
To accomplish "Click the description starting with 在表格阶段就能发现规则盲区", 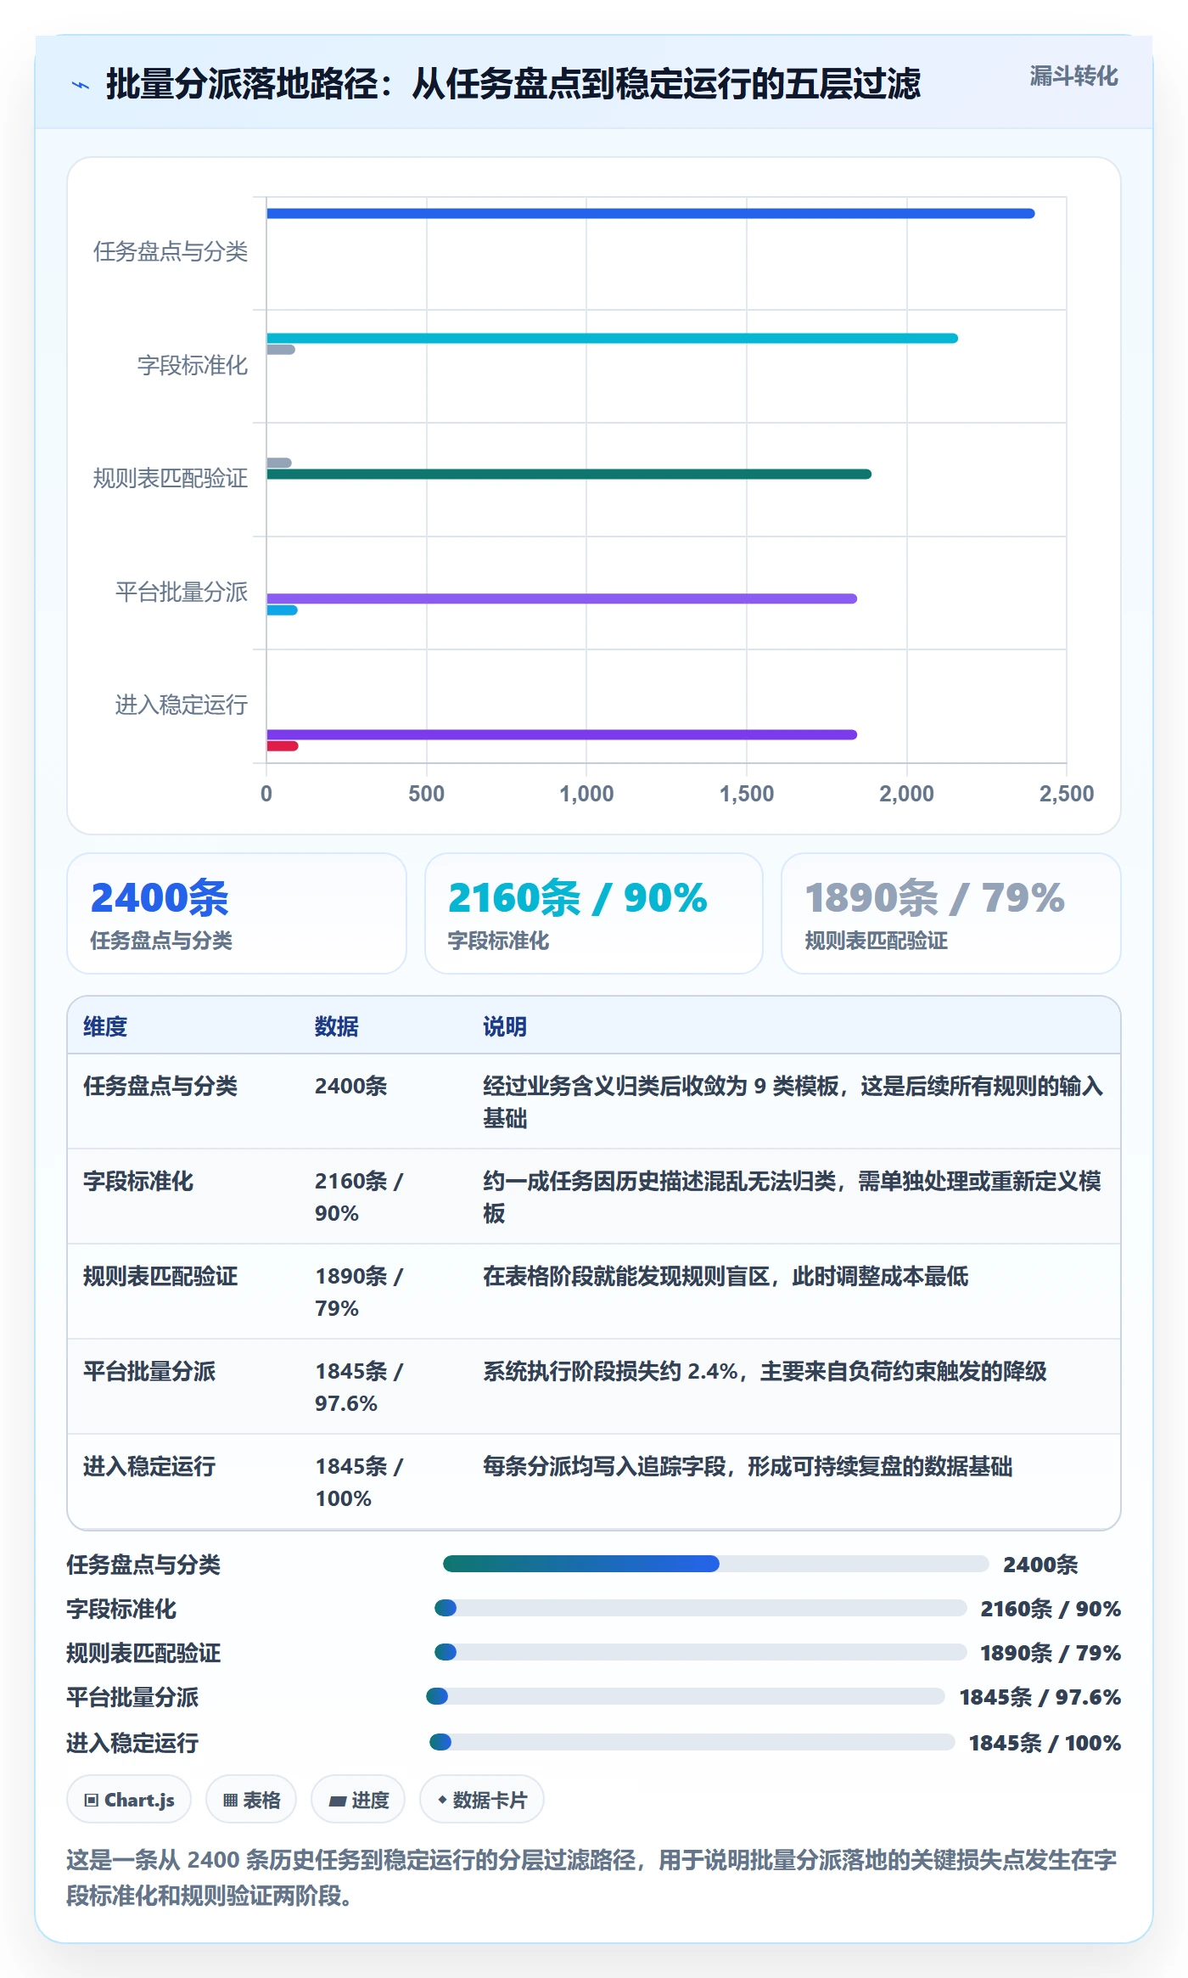I will [726, 1276].
